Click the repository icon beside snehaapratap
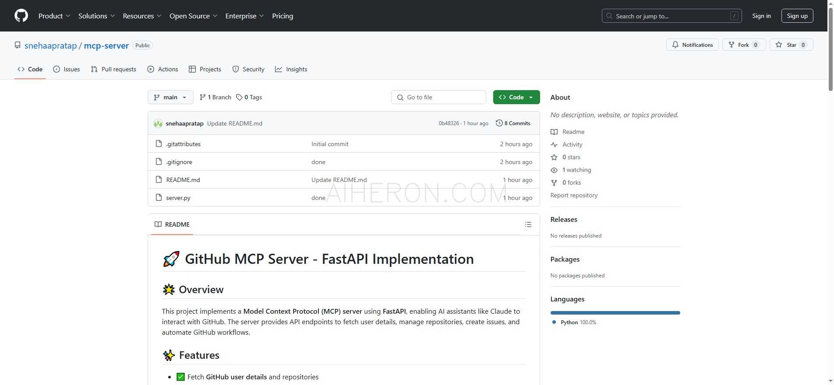This screenshot has width=834, height=385. click(18, 45)
